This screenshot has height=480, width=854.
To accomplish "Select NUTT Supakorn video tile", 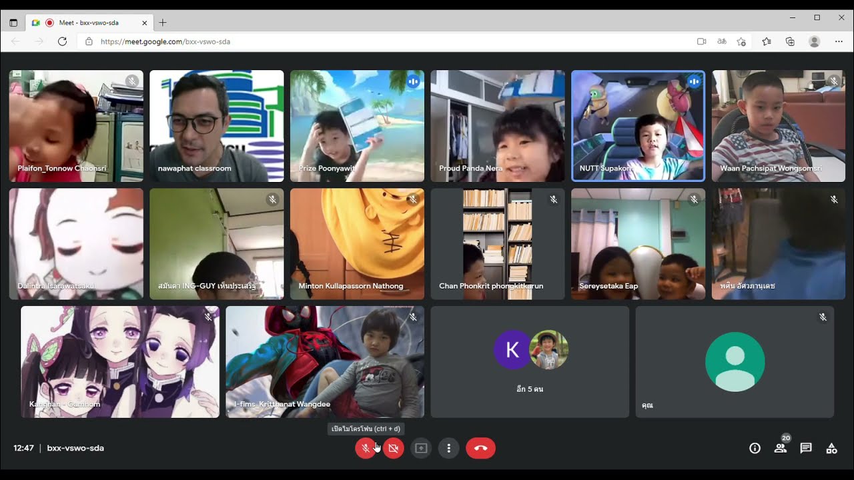I will pos(638,126).
